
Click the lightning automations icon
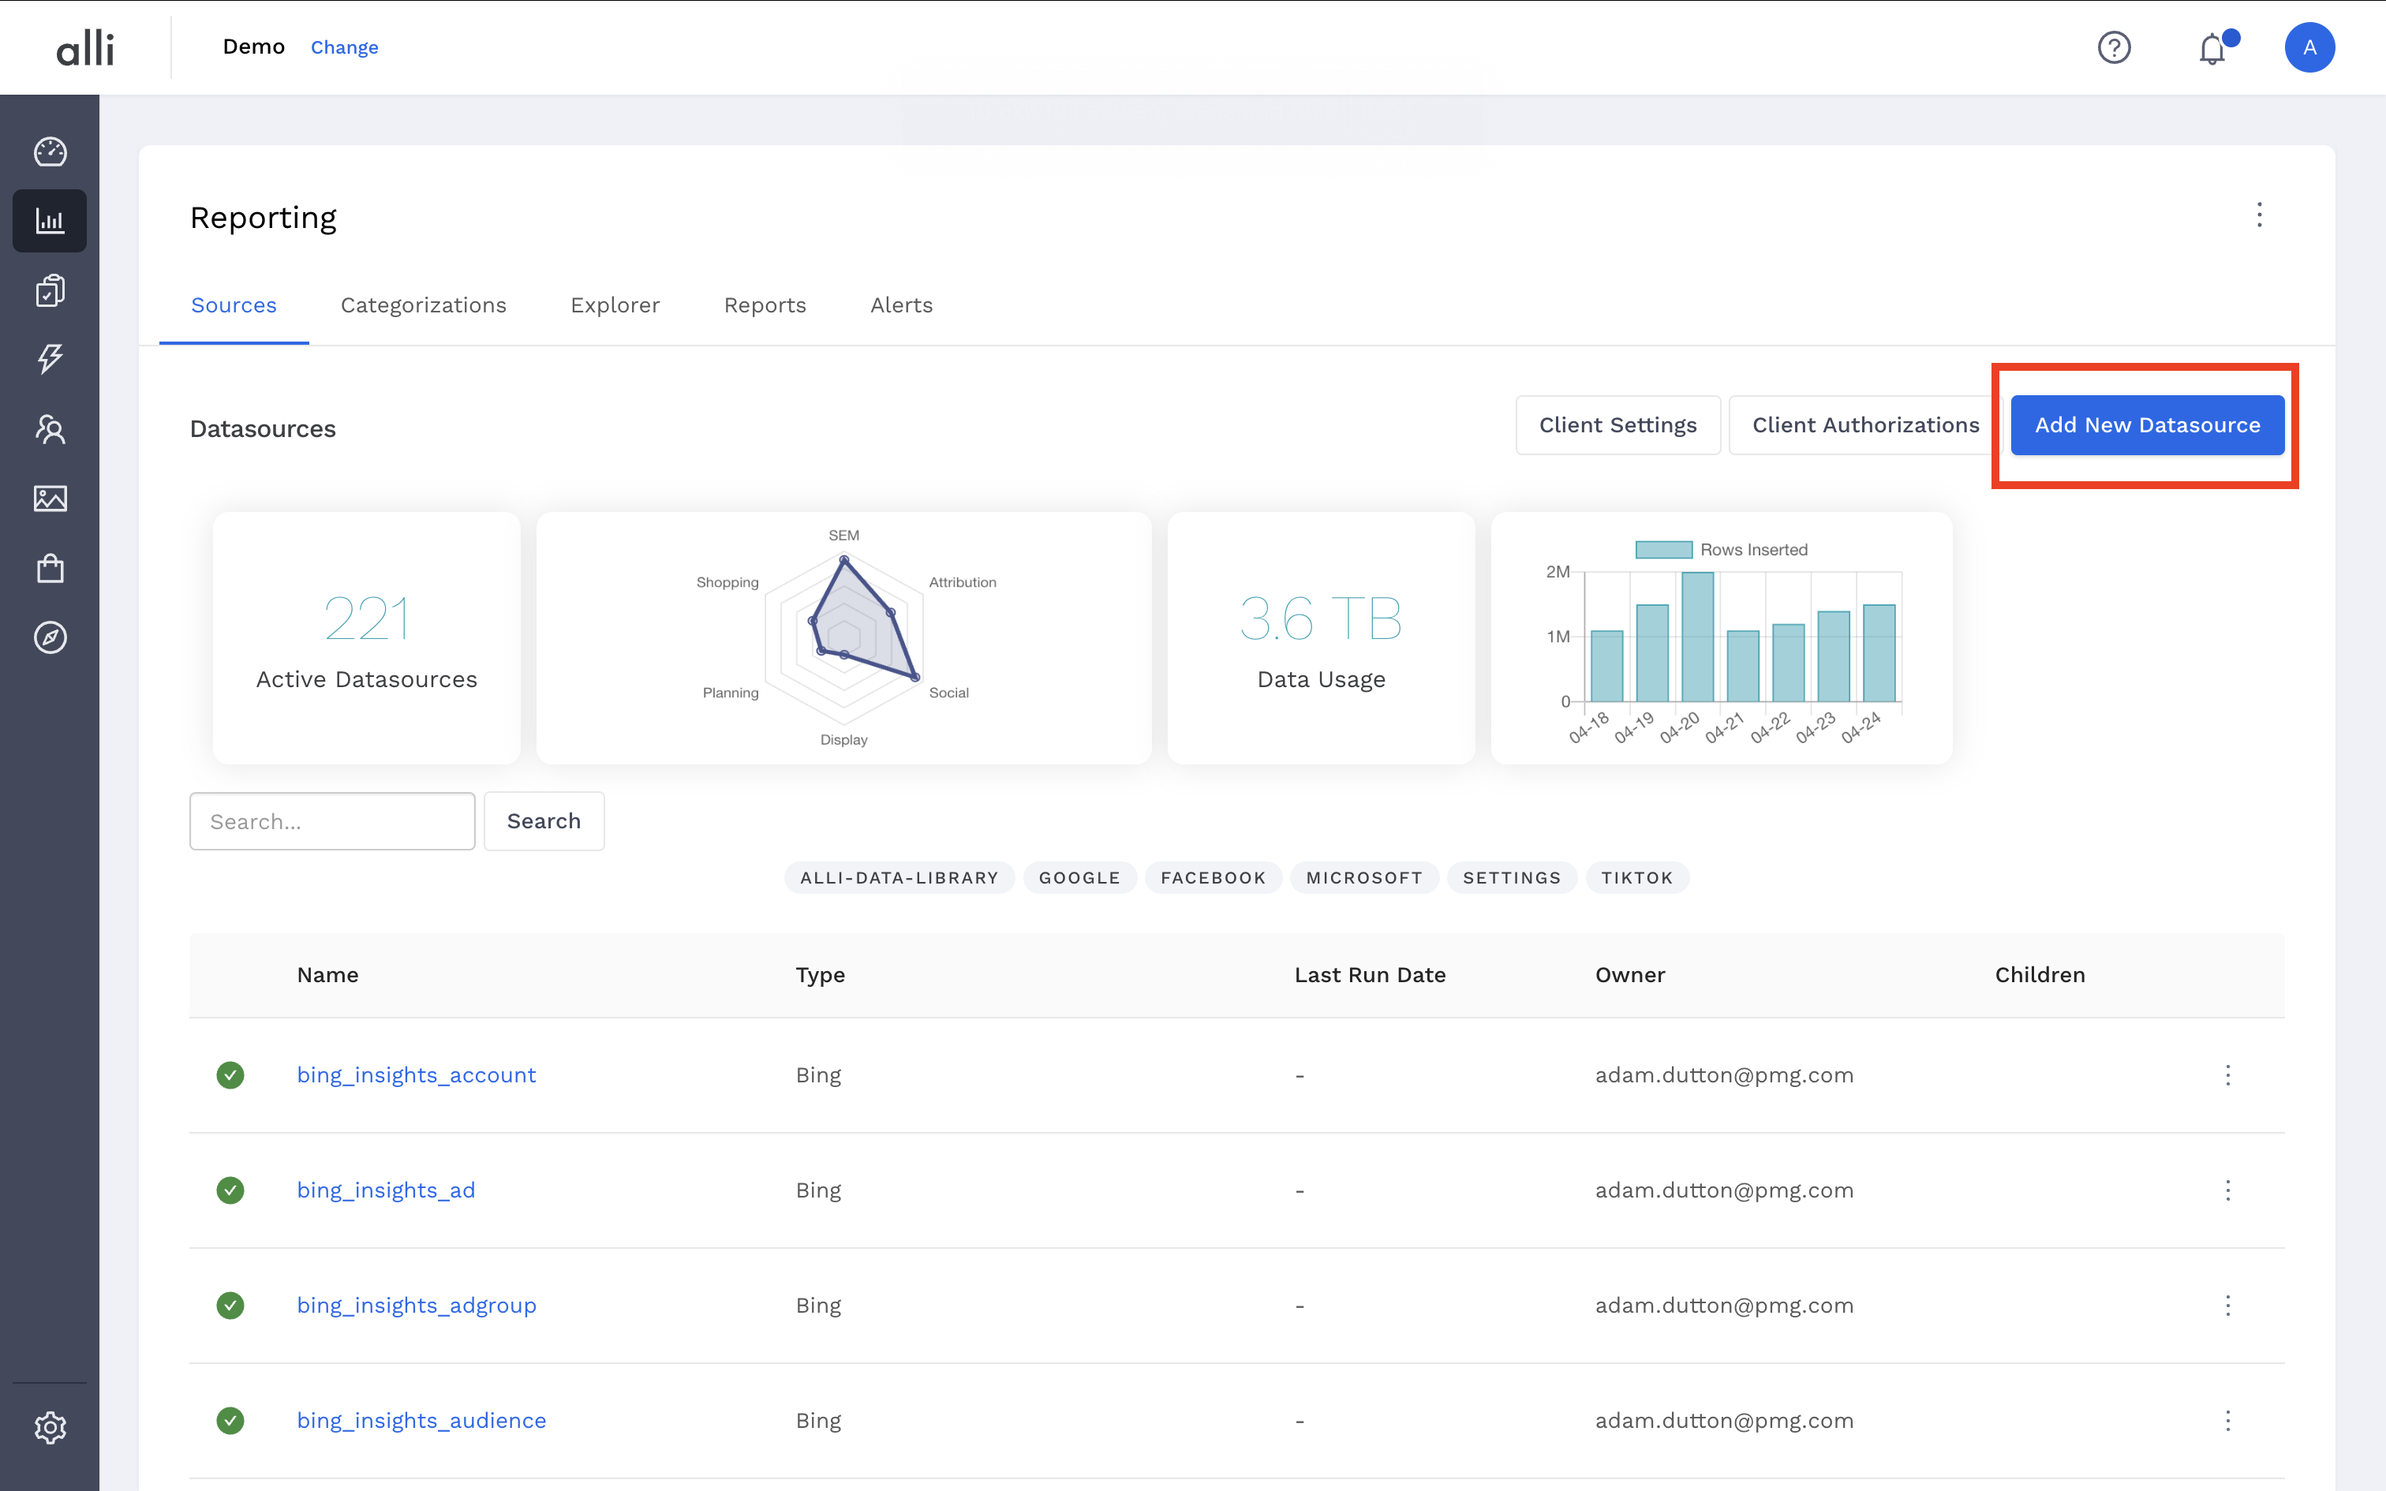49,359
